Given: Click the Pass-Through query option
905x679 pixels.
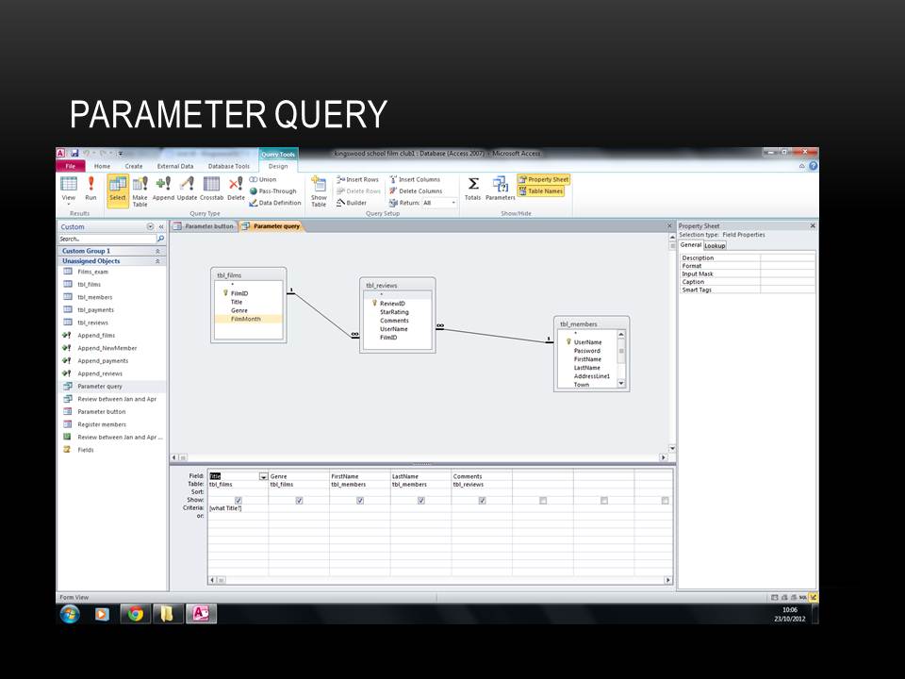Looking at the screenshot, I should 273,191.
